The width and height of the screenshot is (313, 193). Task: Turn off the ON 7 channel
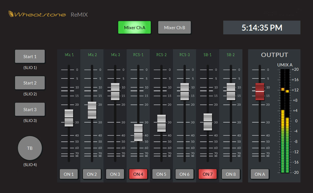point(208,174)
